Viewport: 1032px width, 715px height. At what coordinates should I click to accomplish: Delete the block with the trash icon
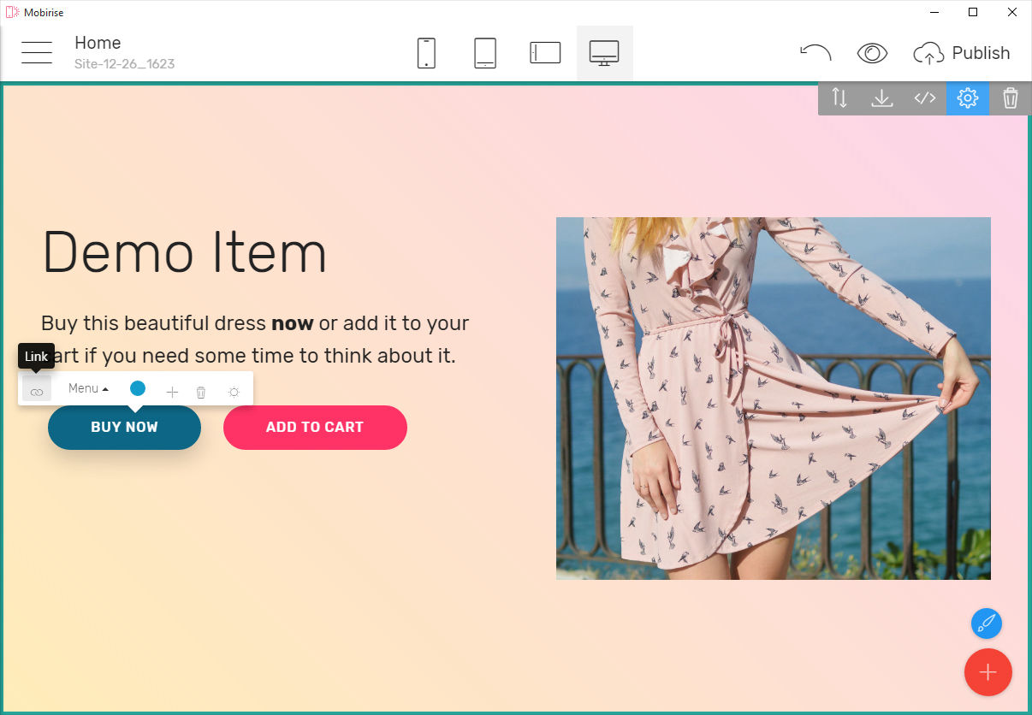(x=1010, y=97)
